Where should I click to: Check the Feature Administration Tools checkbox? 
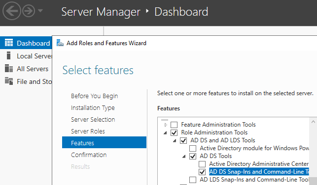click(x=174, y=125)
